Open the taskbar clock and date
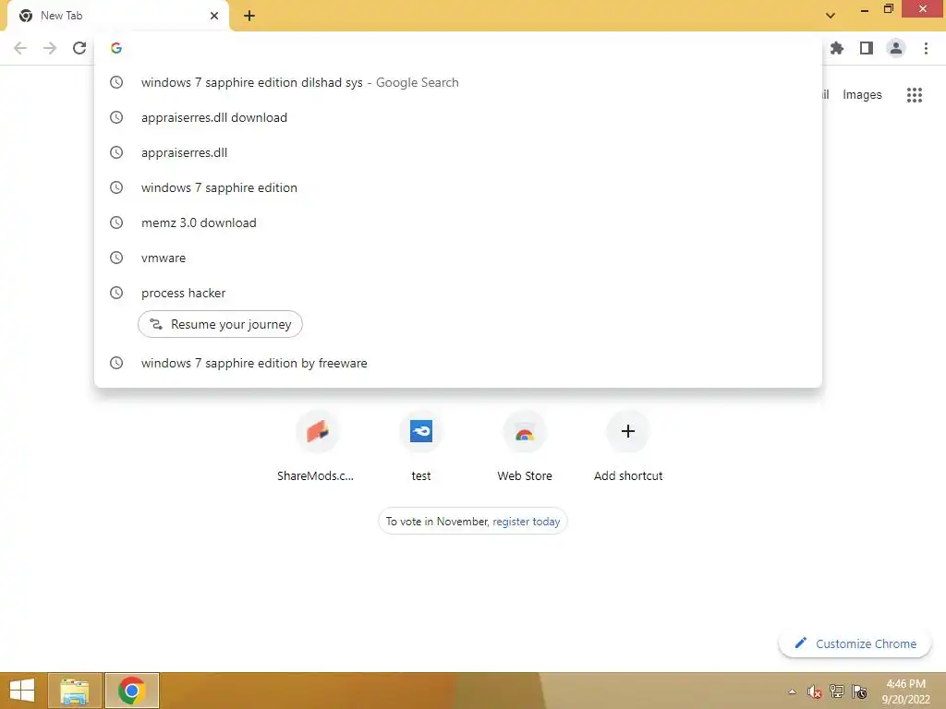Screen dimensions: 946x709 coord(905,691)
